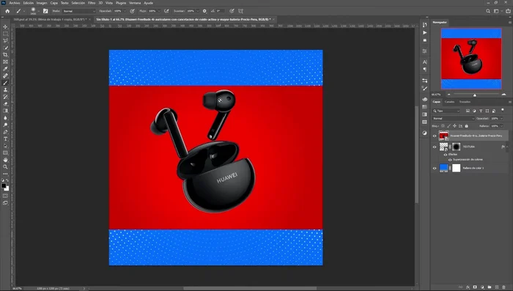The width and height of the screenshot is (513, 291).
Task: Hide the Relleno de color 1 layer
Action: (435, 169)
